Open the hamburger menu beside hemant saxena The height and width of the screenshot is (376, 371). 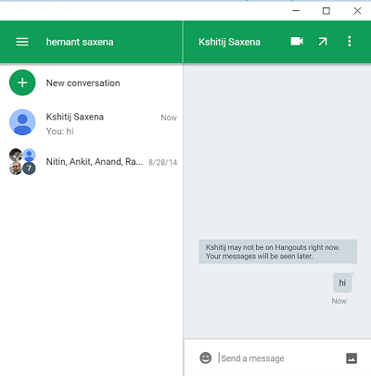pos(22,42)
